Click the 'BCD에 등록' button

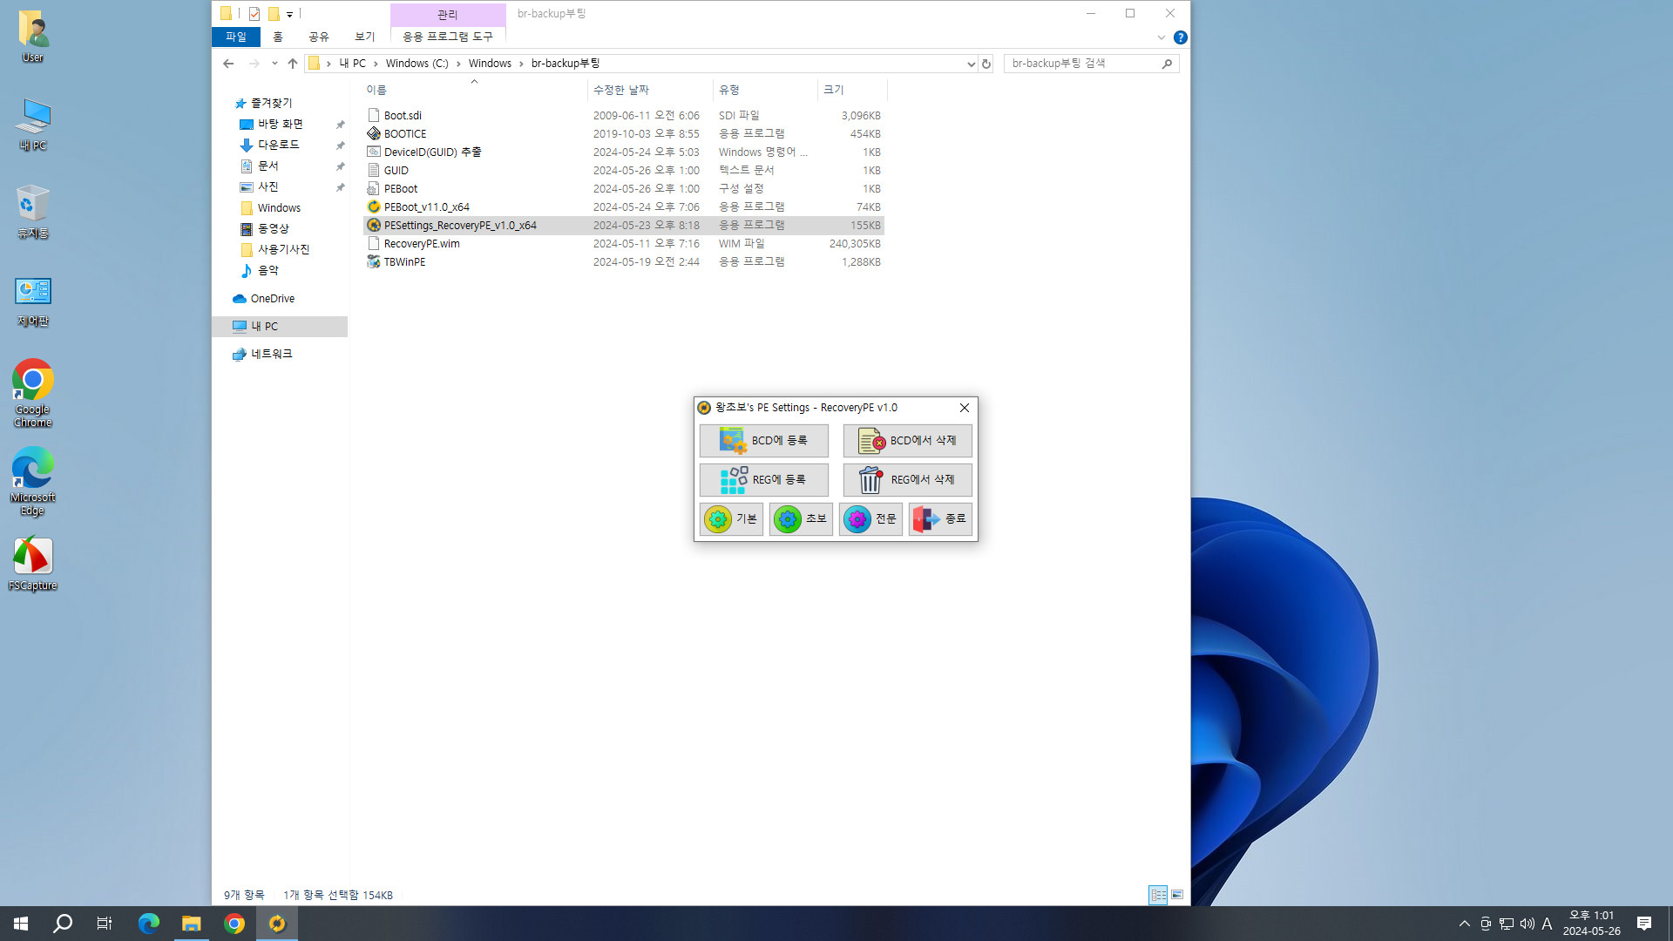763,441
